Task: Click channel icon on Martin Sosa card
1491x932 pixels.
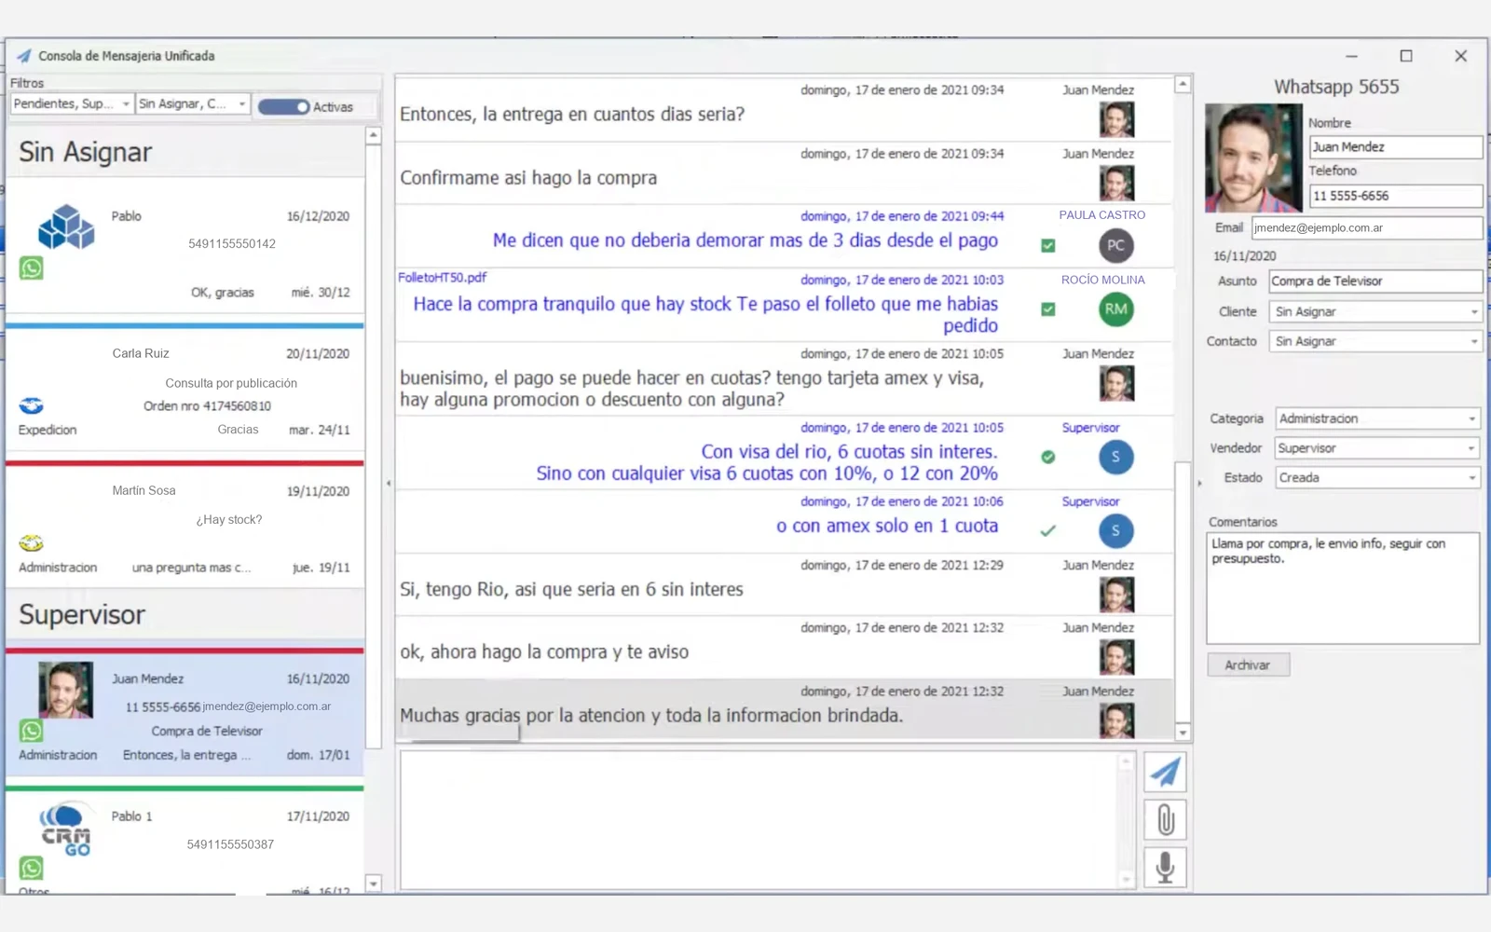Action: point(32,543)
